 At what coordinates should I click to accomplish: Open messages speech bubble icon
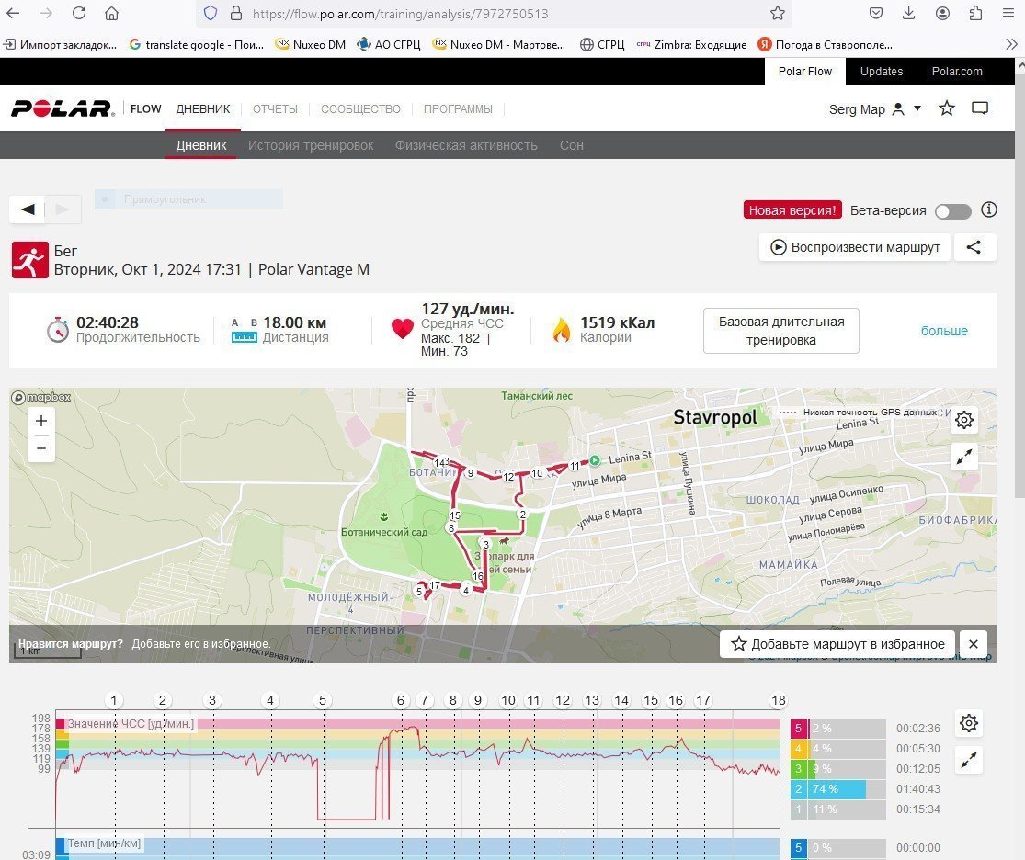click(x=980, y=108)
